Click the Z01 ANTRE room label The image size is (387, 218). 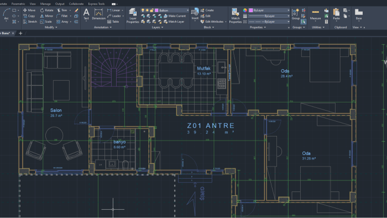[x=211, y=126]
